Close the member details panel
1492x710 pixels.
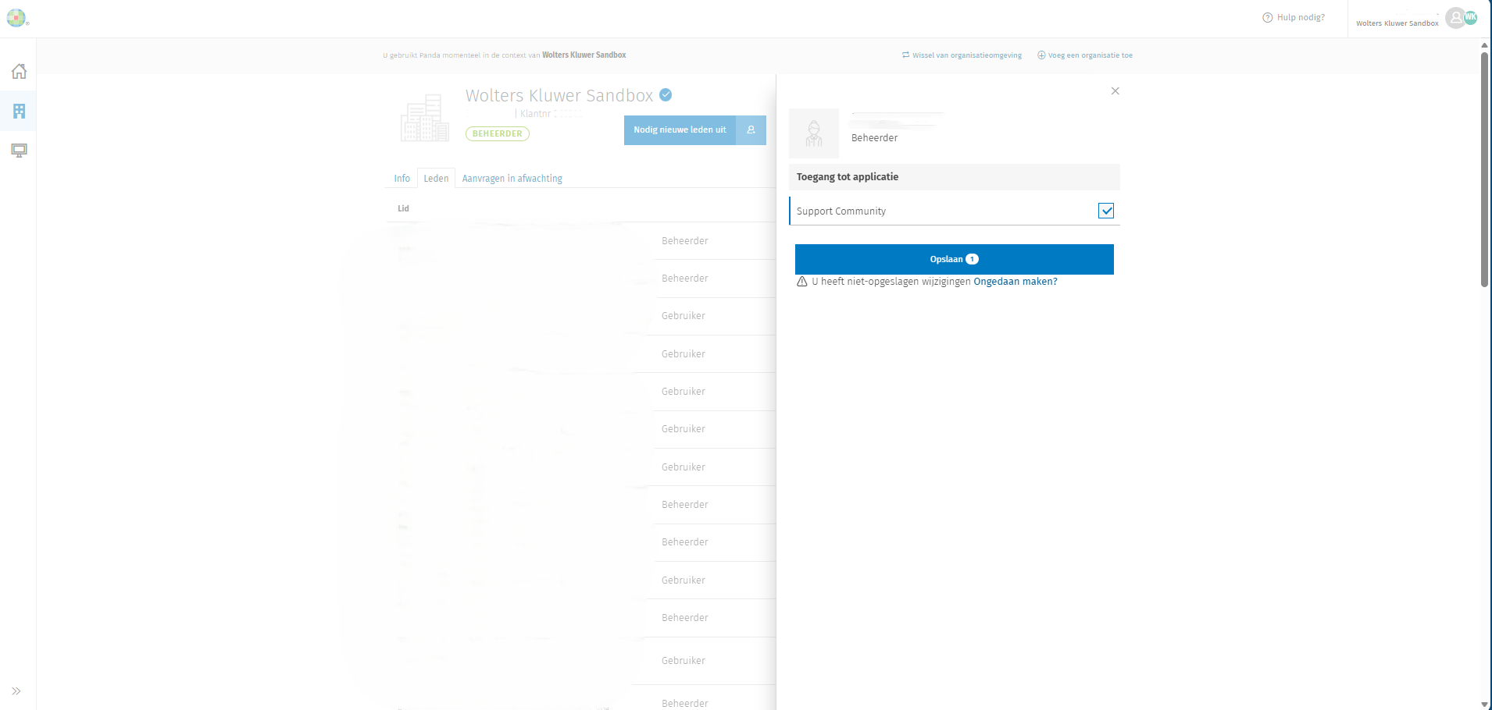pos(1115,91)
